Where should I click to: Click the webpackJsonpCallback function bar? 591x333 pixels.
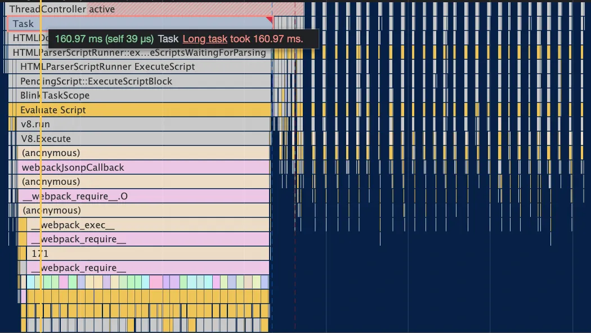[144, 167]
